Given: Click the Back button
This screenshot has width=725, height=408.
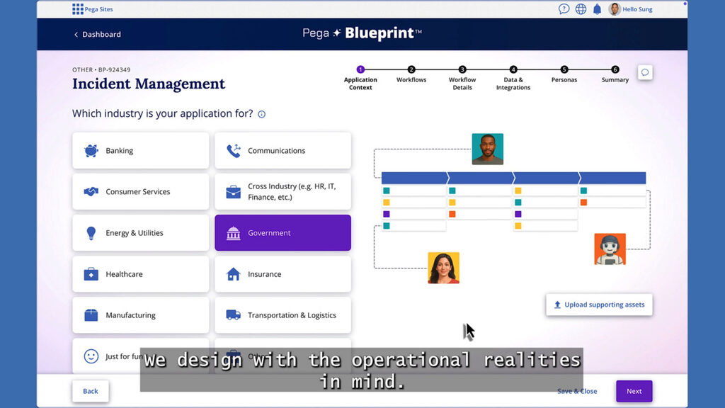Looking at the screenshot, I should click(x=91, y=391).
